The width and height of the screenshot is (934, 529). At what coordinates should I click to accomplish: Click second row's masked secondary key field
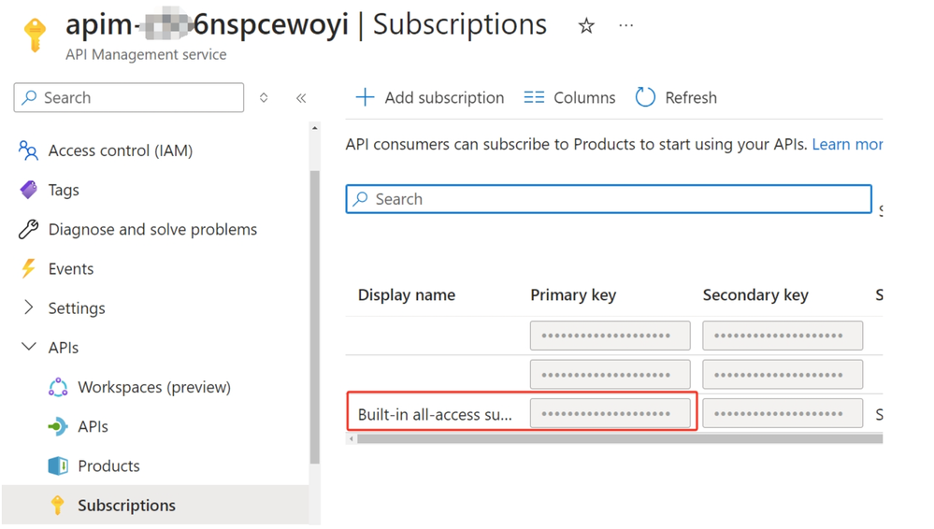[x=783, y=374]
